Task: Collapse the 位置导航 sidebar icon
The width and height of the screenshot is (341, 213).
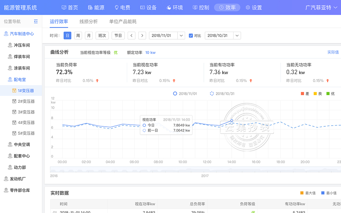Action: (x=36, y=22)
